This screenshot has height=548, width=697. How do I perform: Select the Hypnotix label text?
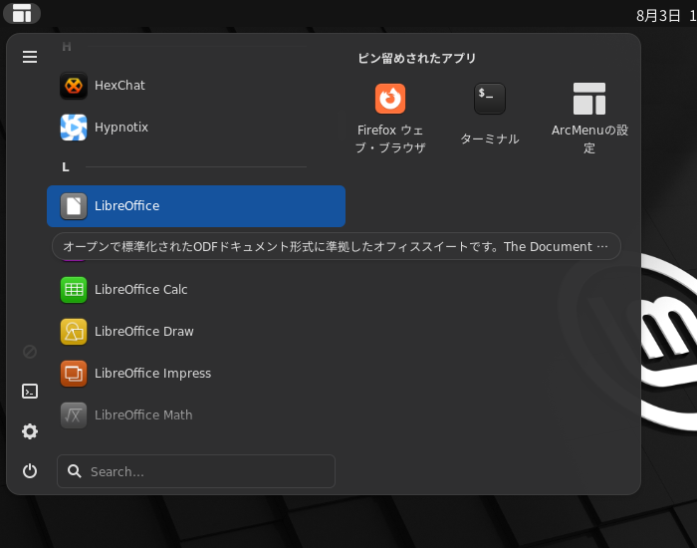(x=120, y=128)
